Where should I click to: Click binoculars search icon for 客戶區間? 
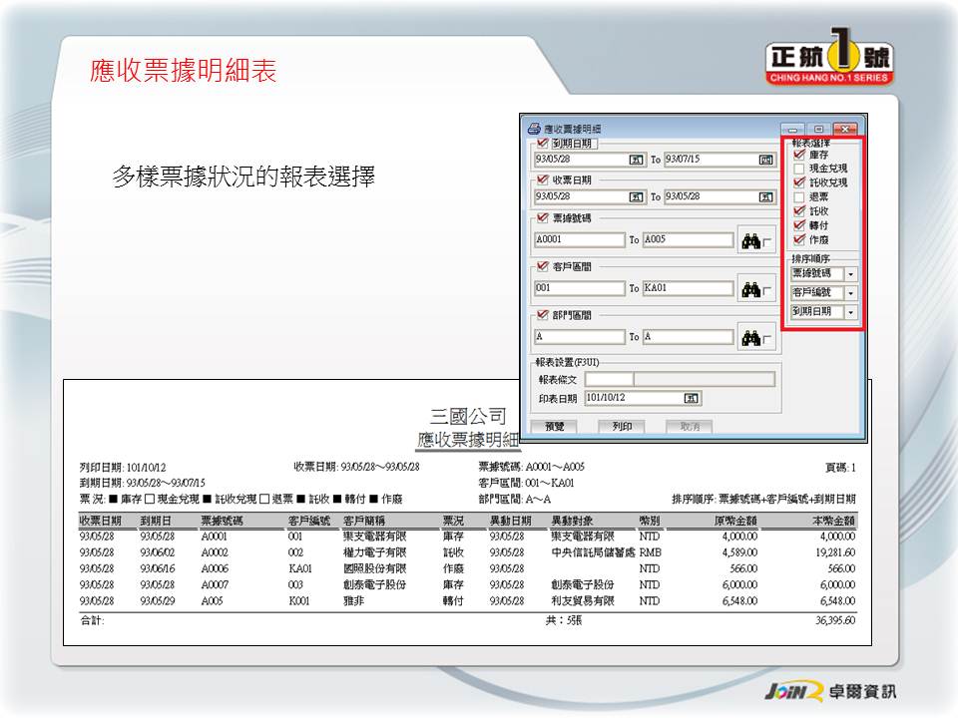[750, 289]
